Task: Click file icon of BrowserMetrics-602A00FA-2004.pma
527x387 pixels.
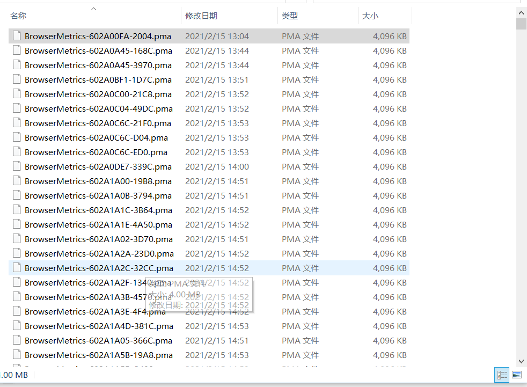Action: pyautogui.click(x=16, y=36)
